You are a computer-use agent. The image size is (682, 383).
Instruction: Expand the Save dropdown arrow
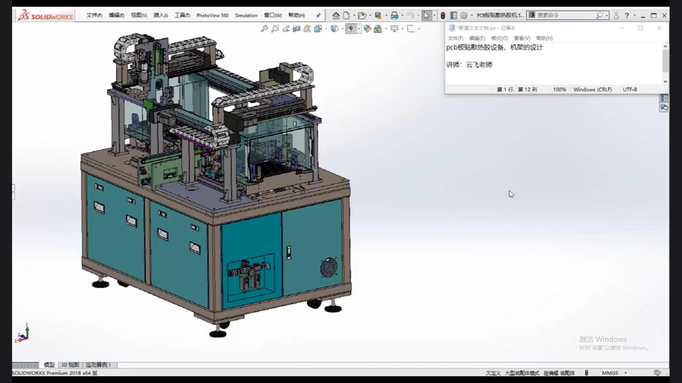386,15
